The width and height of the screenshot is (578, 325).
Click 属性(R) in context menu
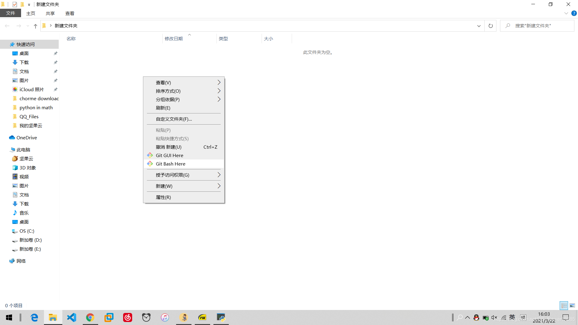click(163, 197)
